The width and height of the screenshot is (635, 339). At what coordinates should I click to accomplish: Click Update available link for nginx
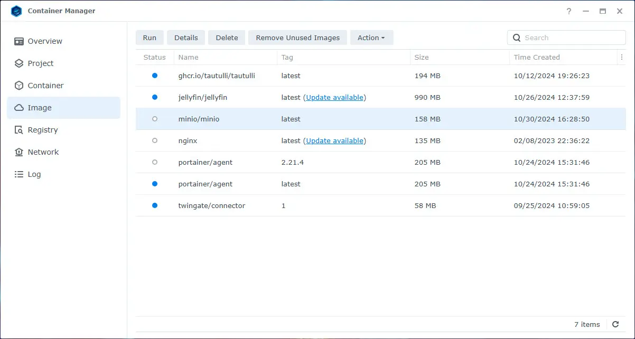[x=335, y=140]
